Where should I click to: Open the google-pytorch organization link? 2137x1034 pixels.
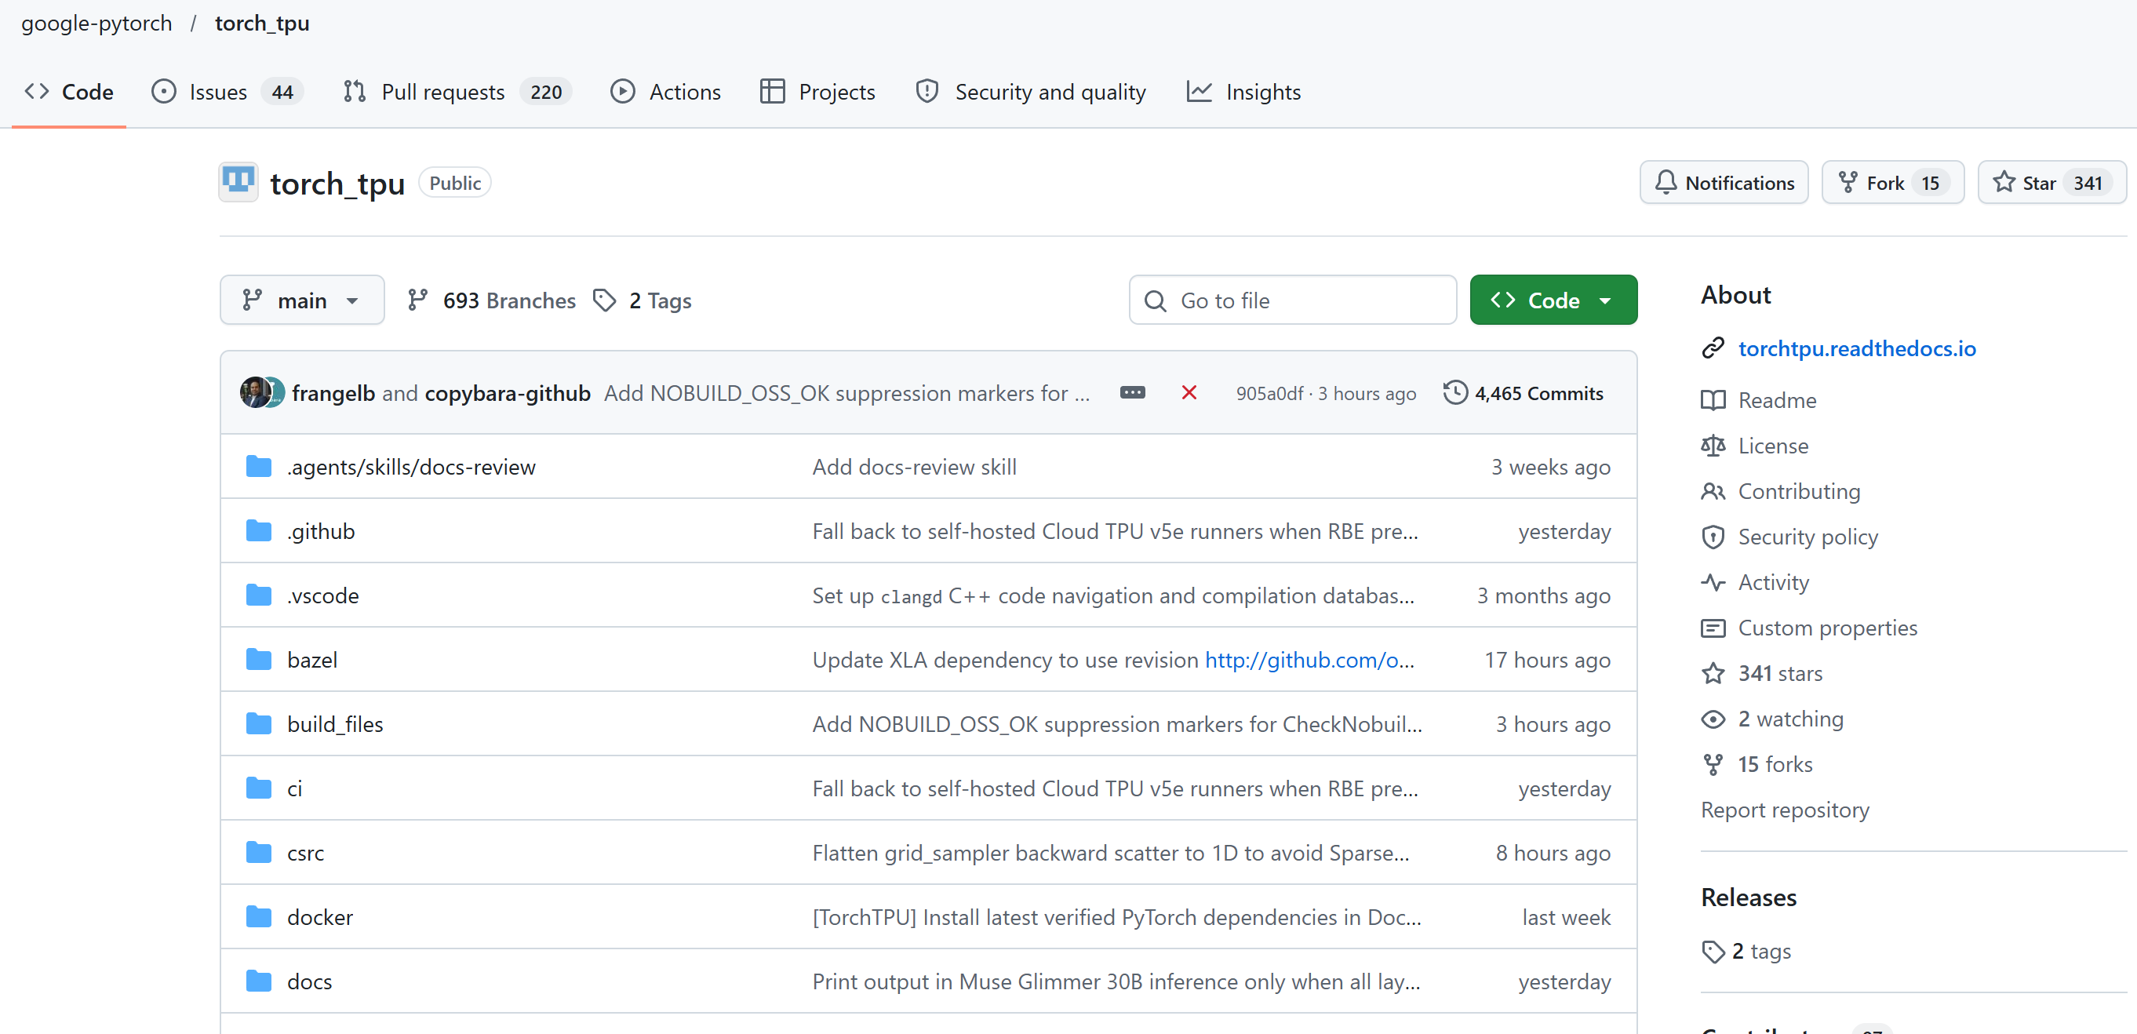click(x=97, y=24)
